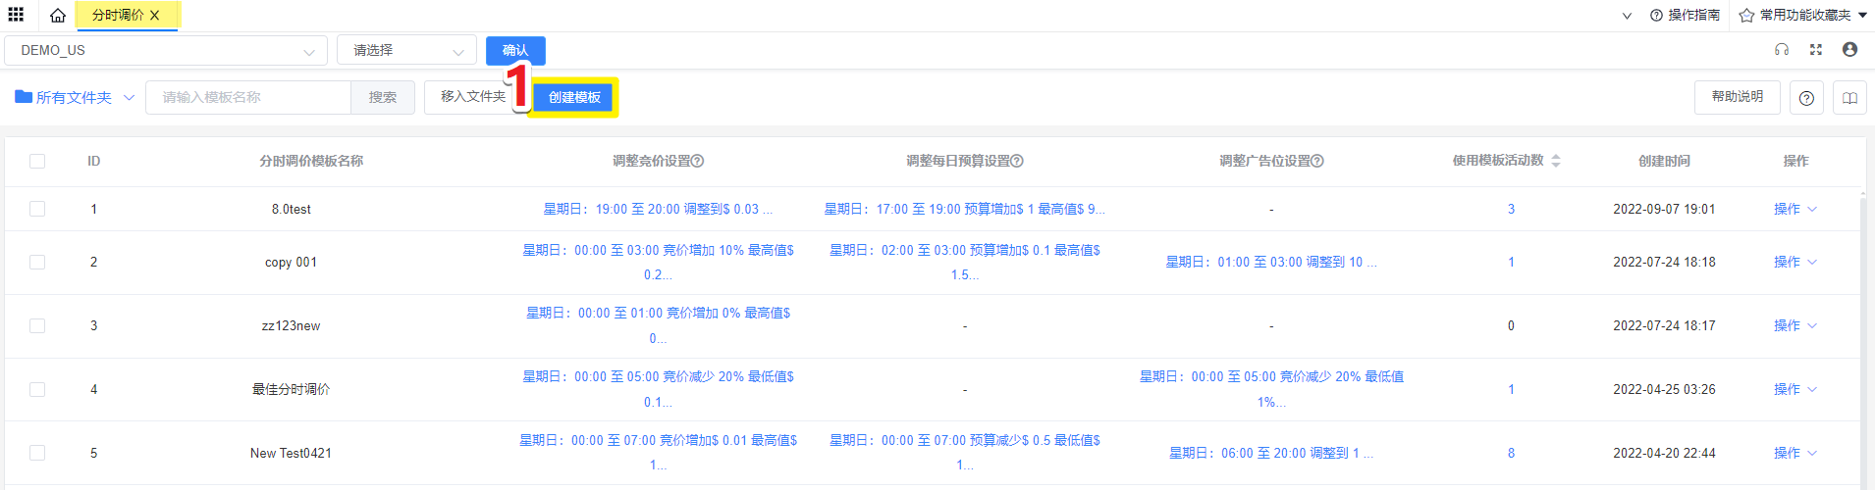Click the 确认 button
This screenshot has width=1875, height=490.
pyautogui.click(x=515, y=50)
